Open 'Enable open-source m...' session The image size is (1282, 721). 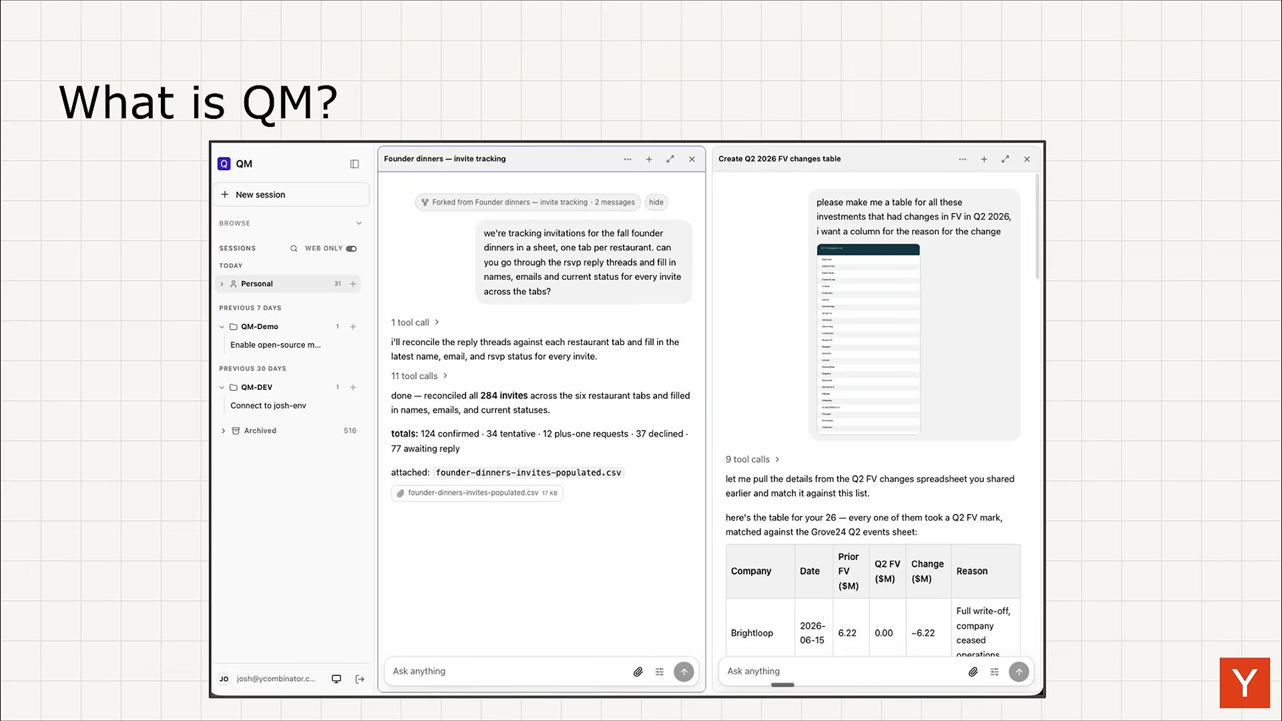tap(276, 345)
